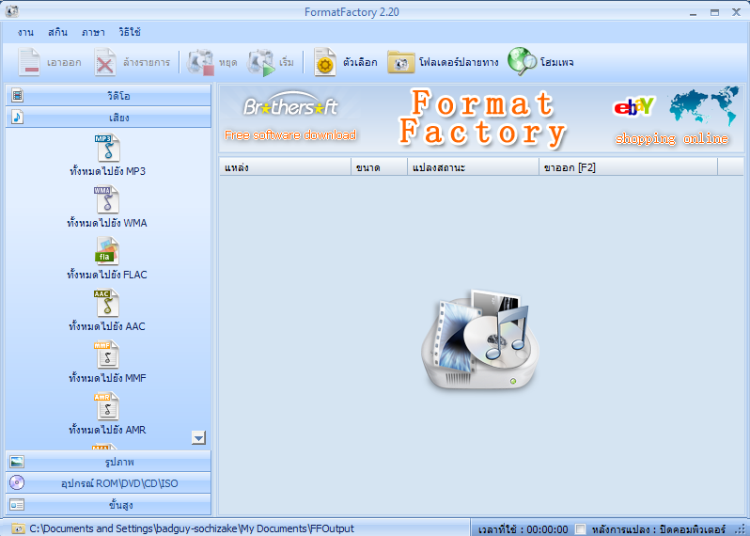Click the Advanced (ขั้นสูง) panel icon
The height and width of the screenshot is (536, 750).
17,504
